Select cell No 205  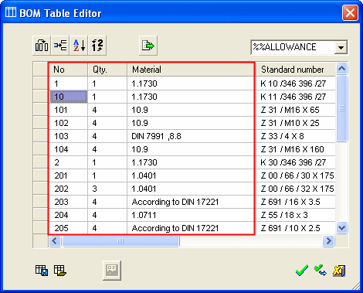[68, 228]
